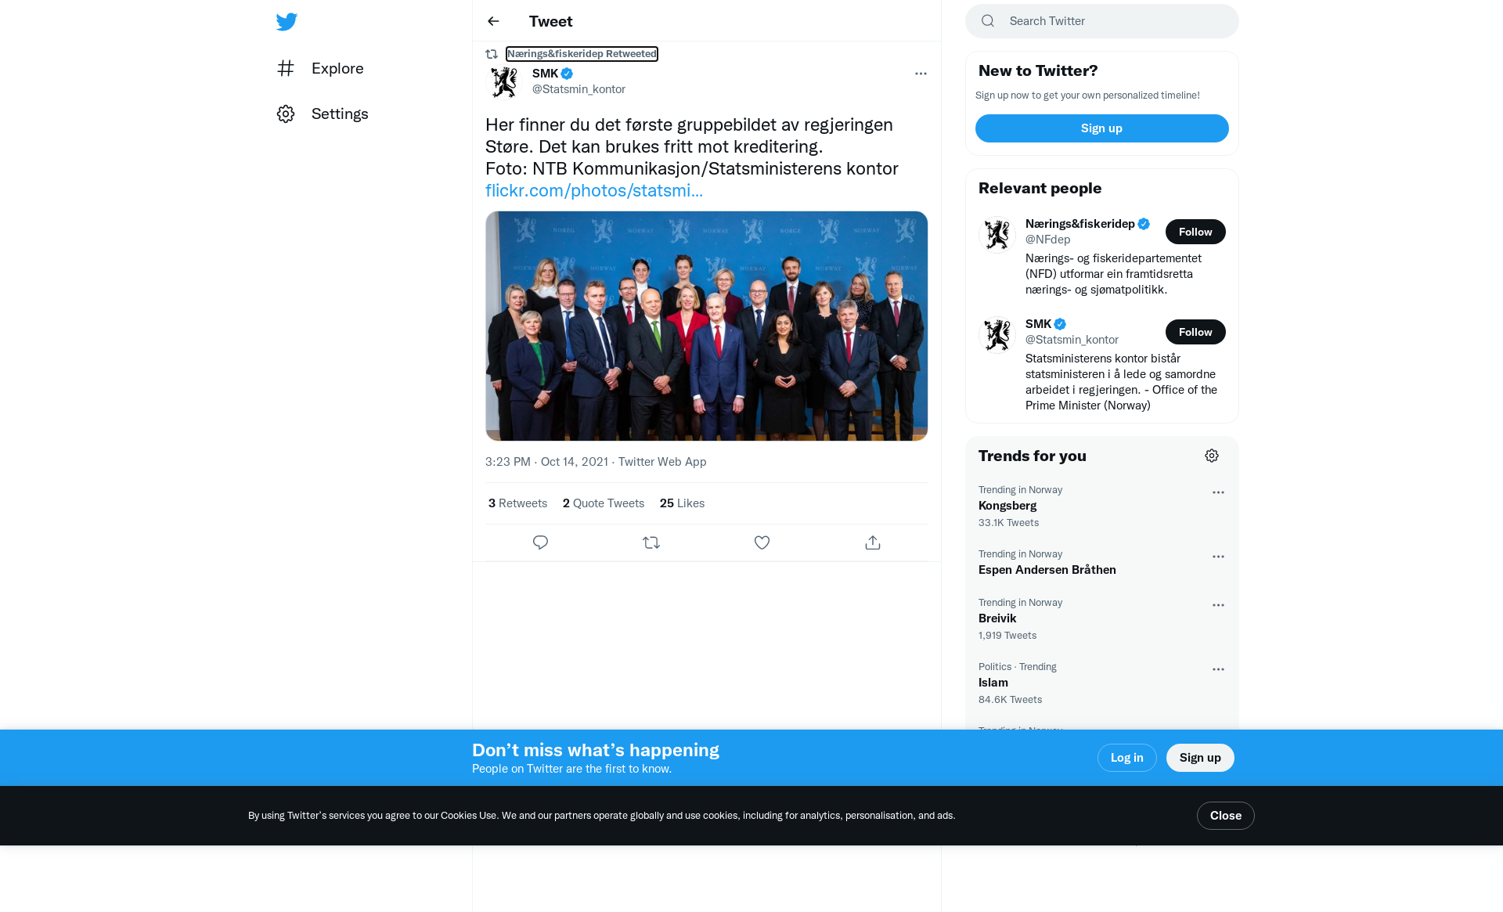Viewport: 1503px width, 912px height.
Task: Close the cookies notice
Action: (x=1225, y=816)
